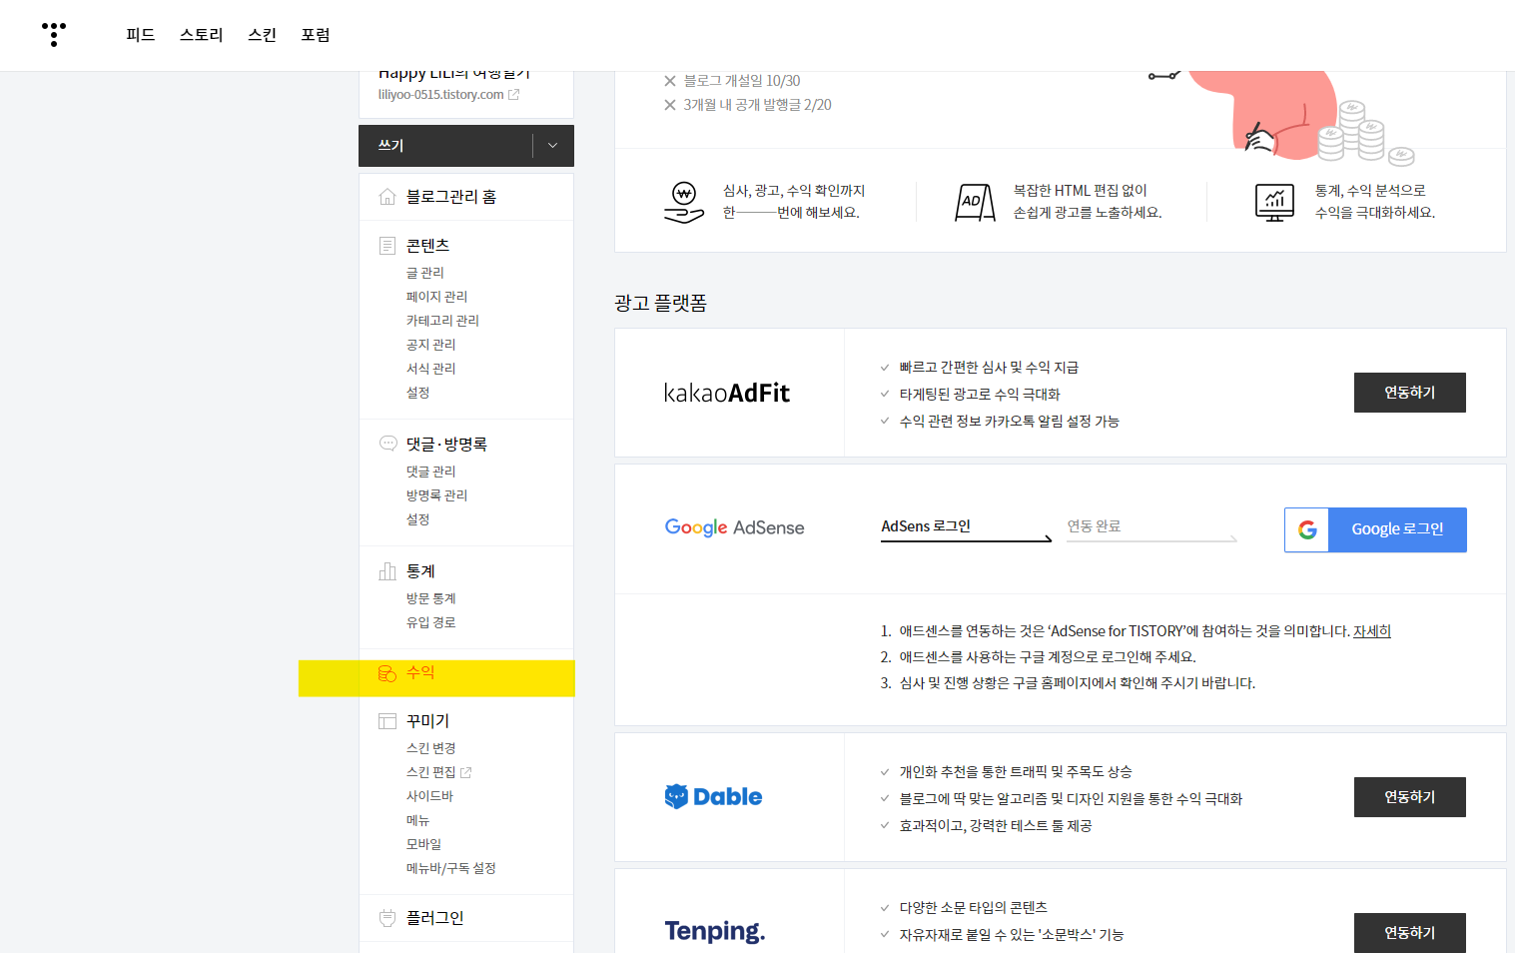Screen dimensions: 1515x953
Task: Click the 광고 플랫폼 heading text
Action: pos(660,303)
